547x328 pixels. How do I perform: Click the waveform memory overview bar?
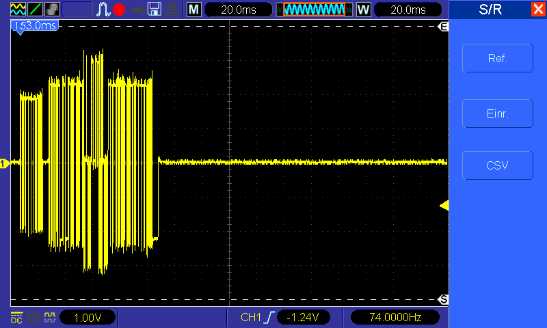315,10
